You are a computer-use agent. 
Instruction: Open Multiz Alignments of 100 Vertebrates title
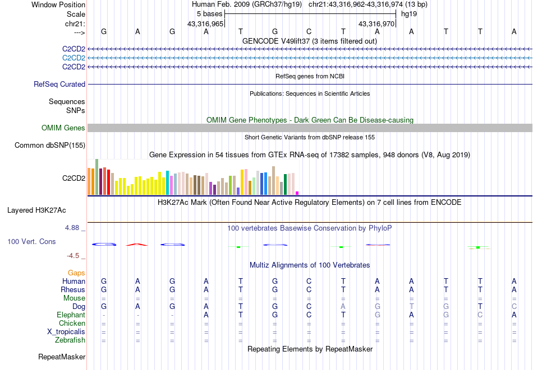pyautogui.click(x=310, y=265)
